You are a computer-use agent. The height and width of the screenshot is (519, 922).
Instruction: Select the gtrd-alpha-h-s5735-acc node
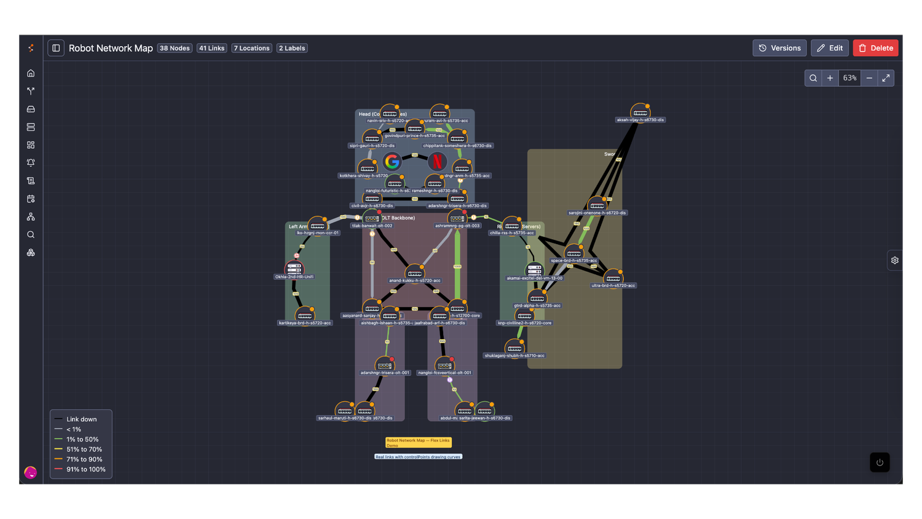click(537, 298)
